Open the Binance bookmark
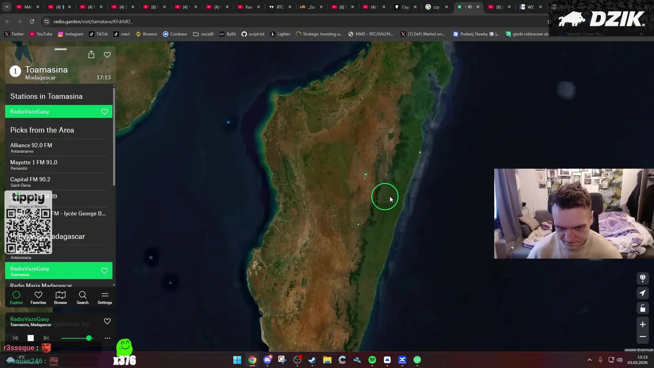This screenshot has width=654, height=368. tap(147, 34)
